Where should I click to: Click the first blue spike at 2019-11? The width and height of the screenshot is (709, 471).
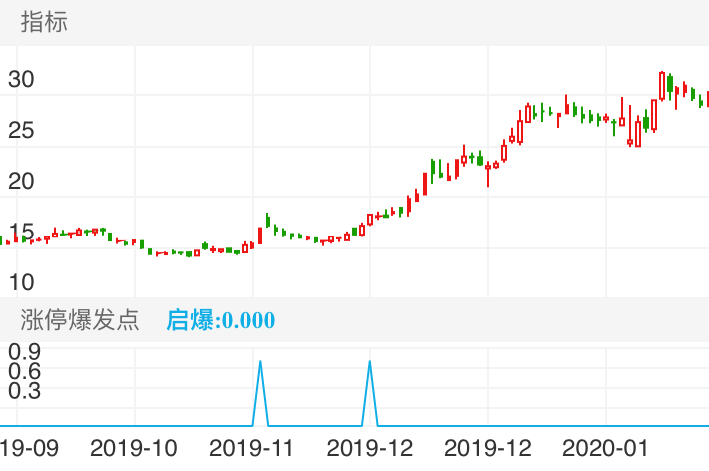[x=260, y=393]
